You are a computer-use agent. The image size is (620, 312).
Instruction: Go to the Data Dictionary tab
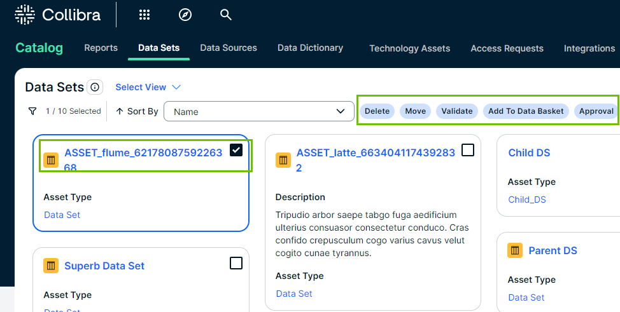310,48
